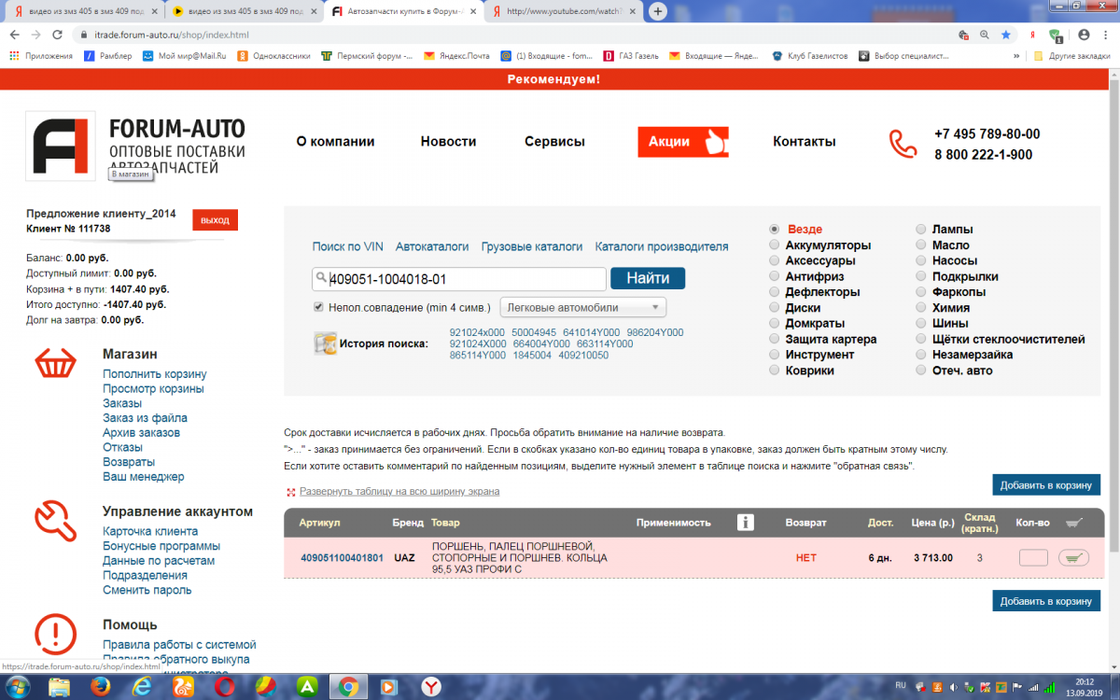Open the search history icon
The width and height of the screenshot is (1120, 700).
325,343
